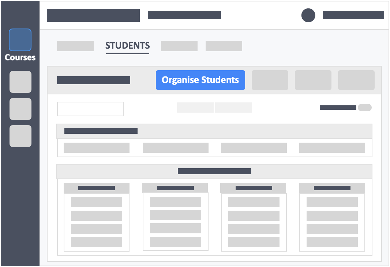The width and height of the screenshot is (390, 267).
Task: Select first student card in the first column
Action: pyautogui.click(x=97, y=202)
